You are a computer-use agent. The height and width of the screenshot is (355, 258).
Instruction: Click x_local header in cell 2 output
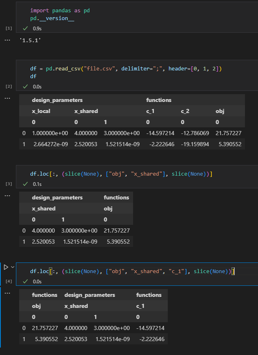point(41,111)
